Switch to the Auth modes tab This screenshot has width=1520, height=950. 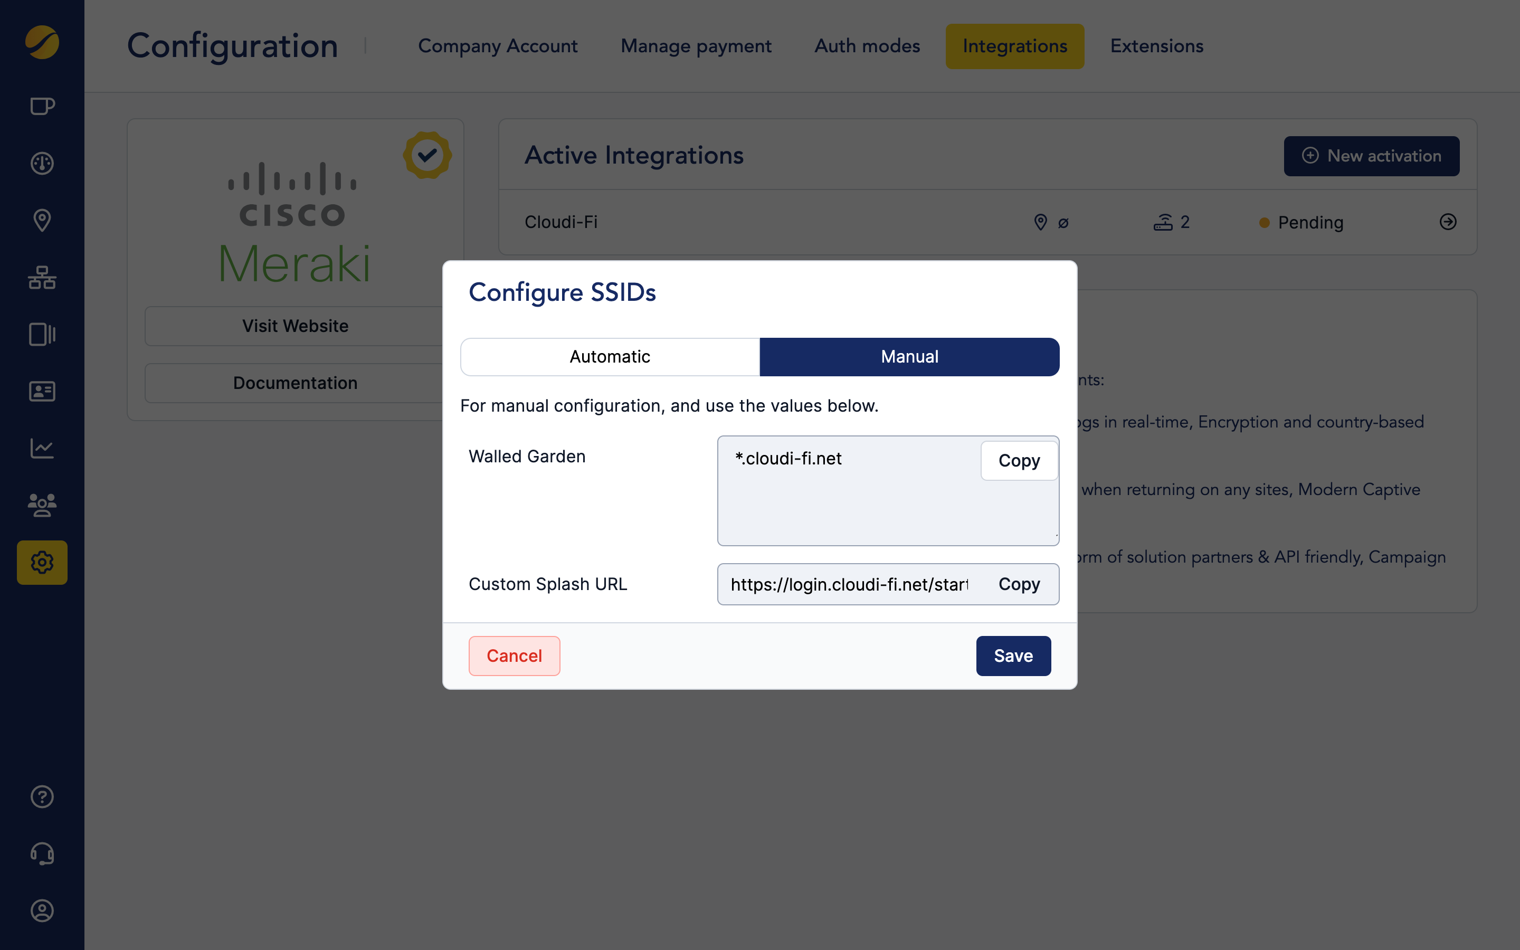click(867, 45)
